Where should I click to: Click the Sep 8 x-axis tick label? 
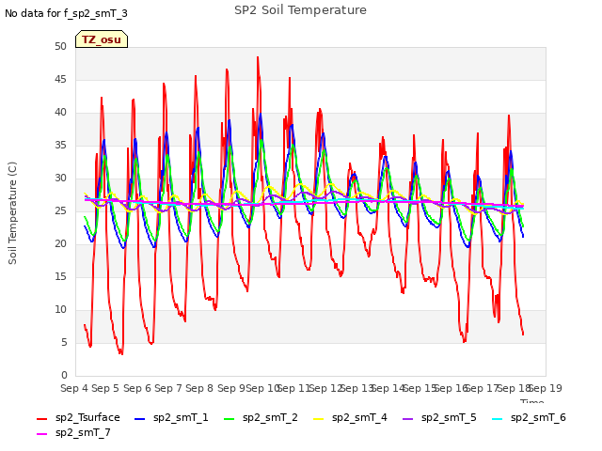click(199, 388)
